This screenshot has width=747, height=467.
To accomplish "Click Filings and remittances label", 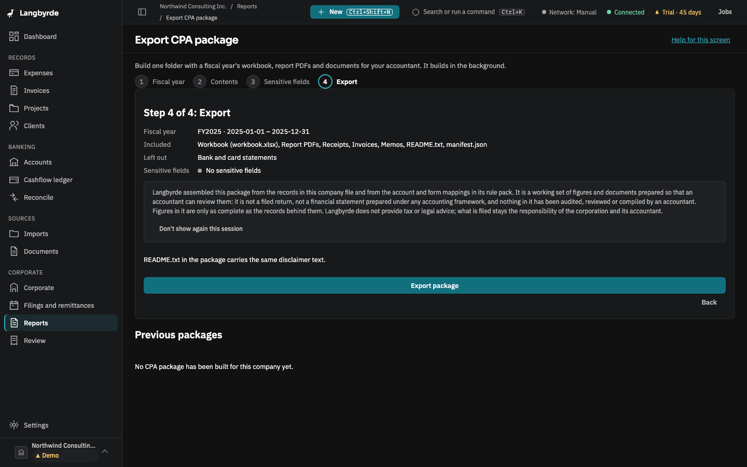I will (59, 306).
